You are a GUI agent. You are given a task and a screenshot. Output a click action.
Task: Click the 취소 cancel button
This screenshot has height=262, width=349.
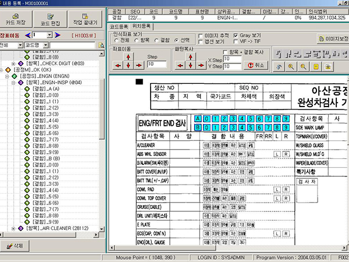point(255,65)
